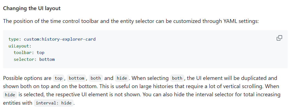Copy the YAML code block contents
The width and height of the screenshot is (289, 108).
point(279,38)
